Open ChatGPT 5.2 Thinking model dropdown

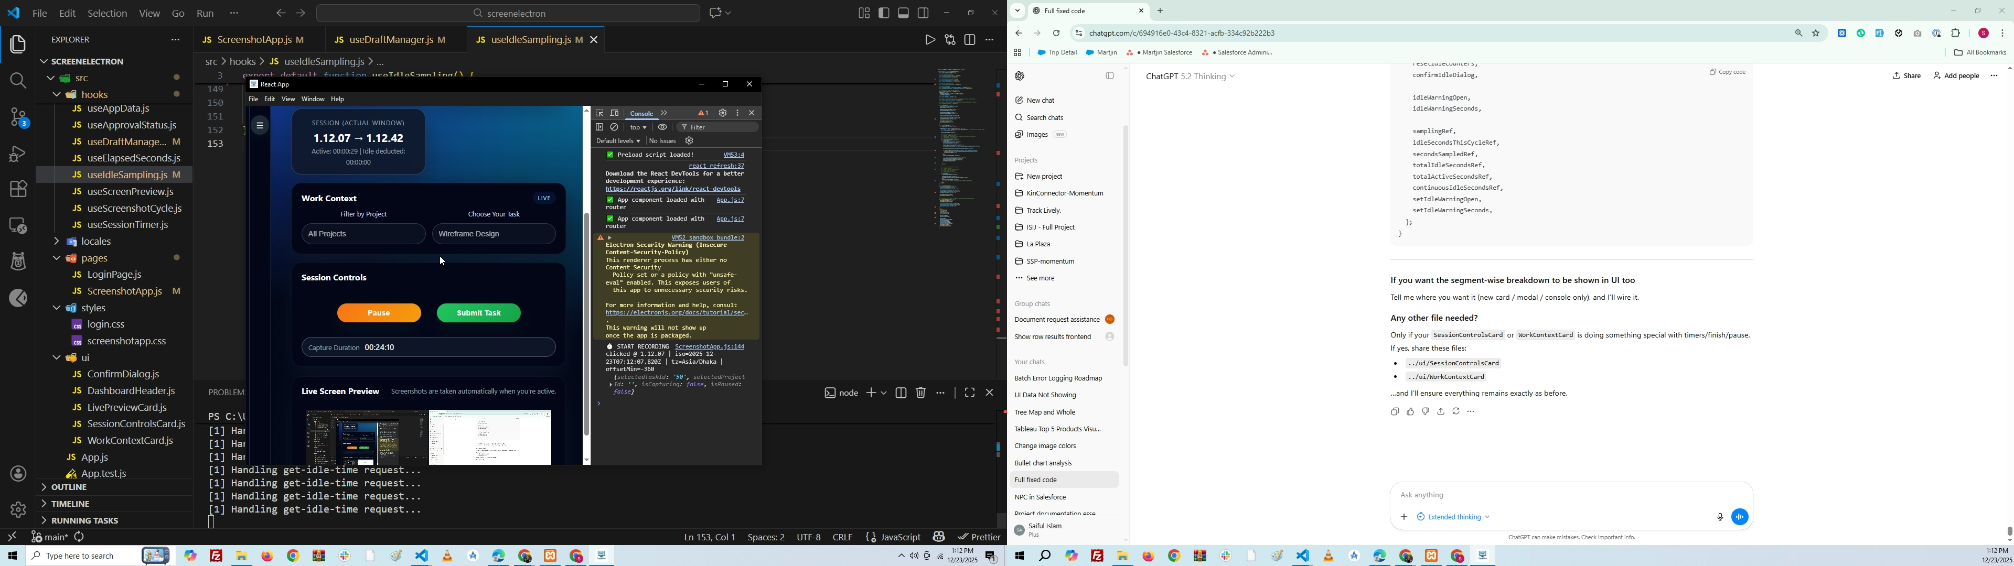pos(1190,77)
